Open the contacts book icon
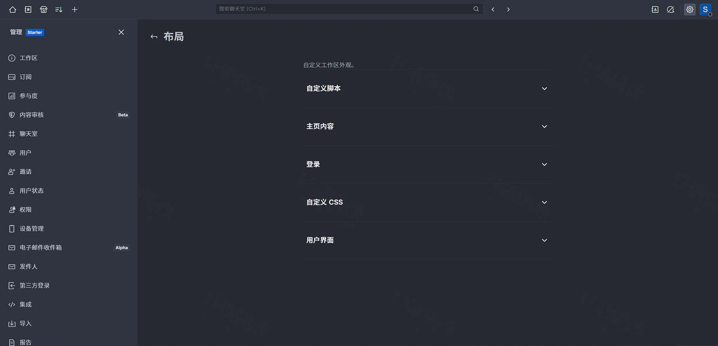 pyautogui.click(x=655, y=9)
